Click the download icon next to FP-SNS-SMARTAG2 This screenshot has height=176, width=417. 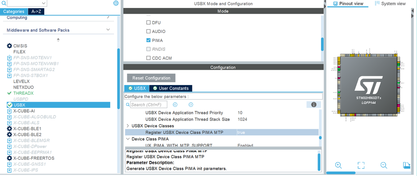pos(9,69)
